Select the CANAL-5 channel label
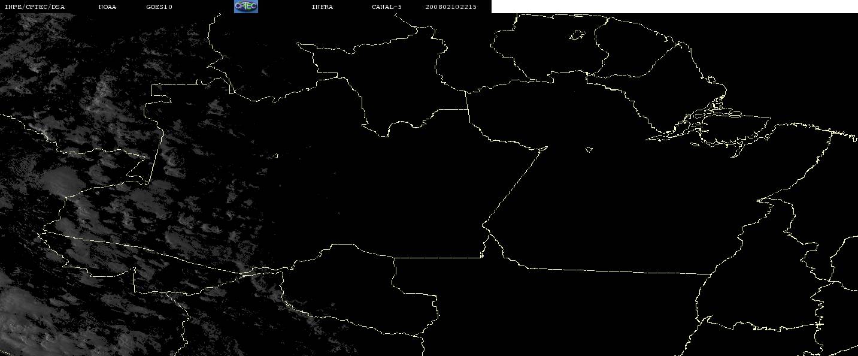 click(x=387, y=7)
